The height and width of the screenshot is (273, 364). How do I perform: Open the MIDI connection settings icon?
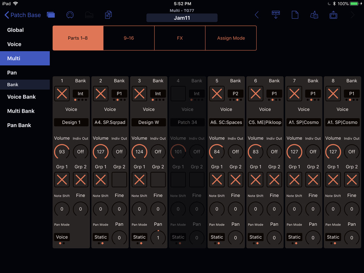click(x=70, y=15)
